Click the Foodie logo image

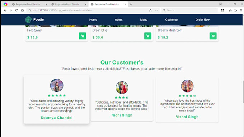[x=28, y=20]
